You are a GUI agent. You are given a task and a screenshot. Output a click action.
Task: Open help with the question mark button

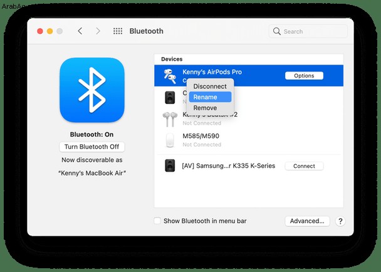pyautogui.click(x=340, y=221)
